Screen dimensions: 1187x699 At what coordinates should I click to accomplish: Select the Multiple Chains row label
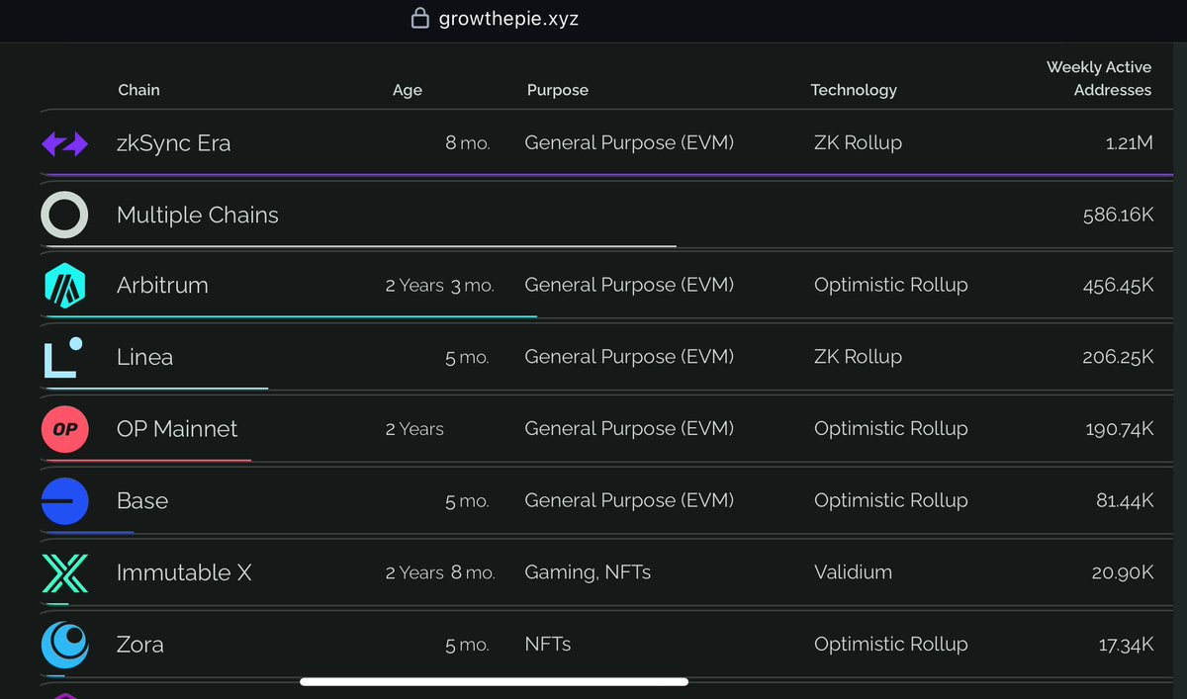coord(198,216)
